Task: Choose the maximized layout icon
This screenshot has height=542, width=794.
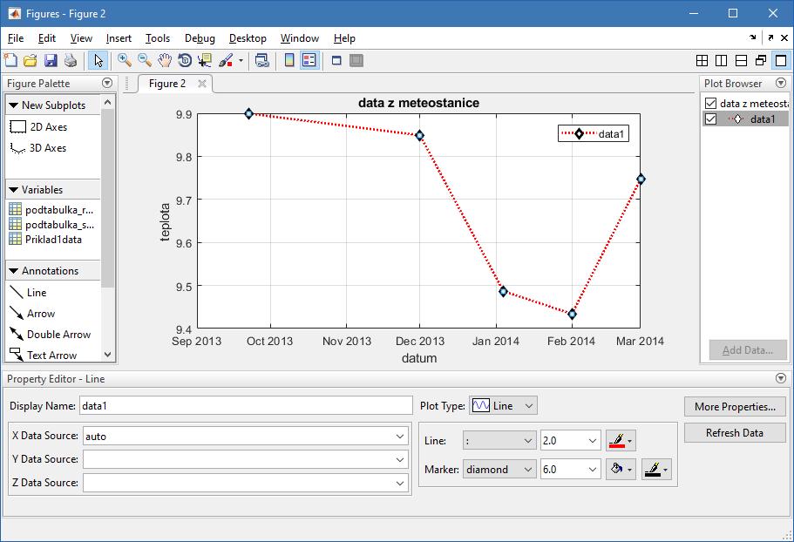Action: 781,61
